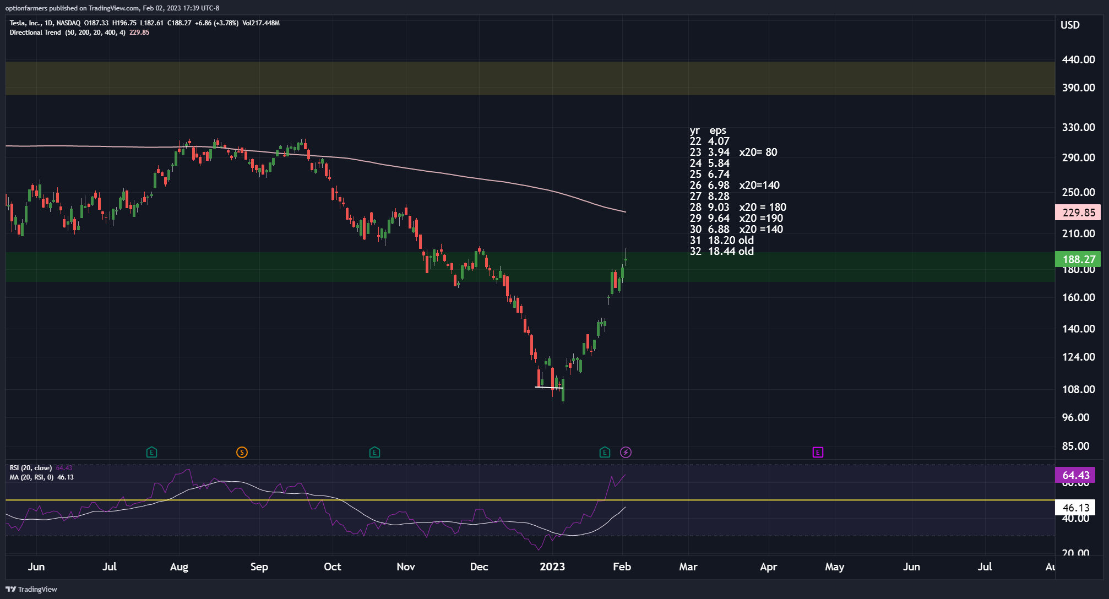
Task: Click the purple upcoming earnings marker in April
Action: [818, 453]
